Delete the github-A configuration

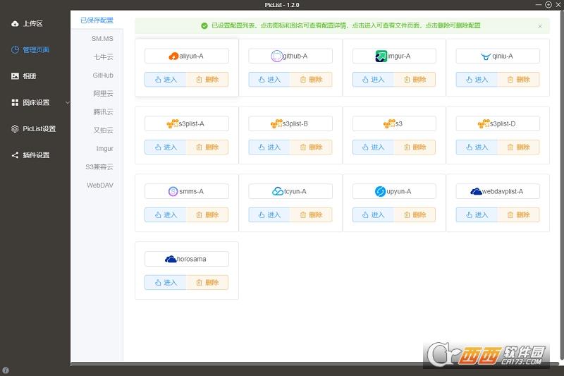pyautogui.click(x=311, y=80)
